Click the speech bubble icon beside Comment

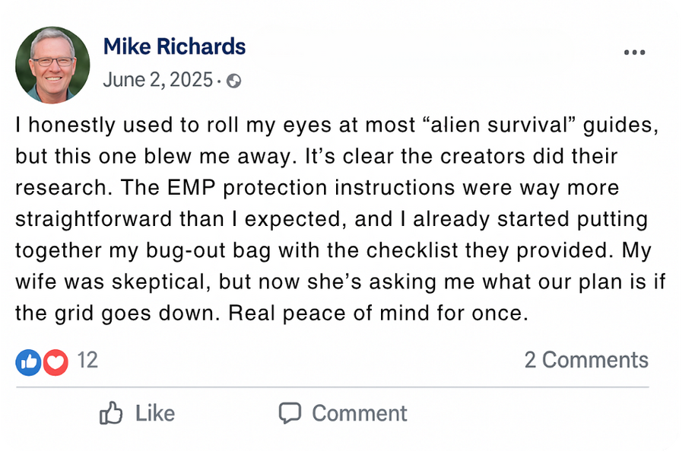pyautogui.click(x=290, y=413)
